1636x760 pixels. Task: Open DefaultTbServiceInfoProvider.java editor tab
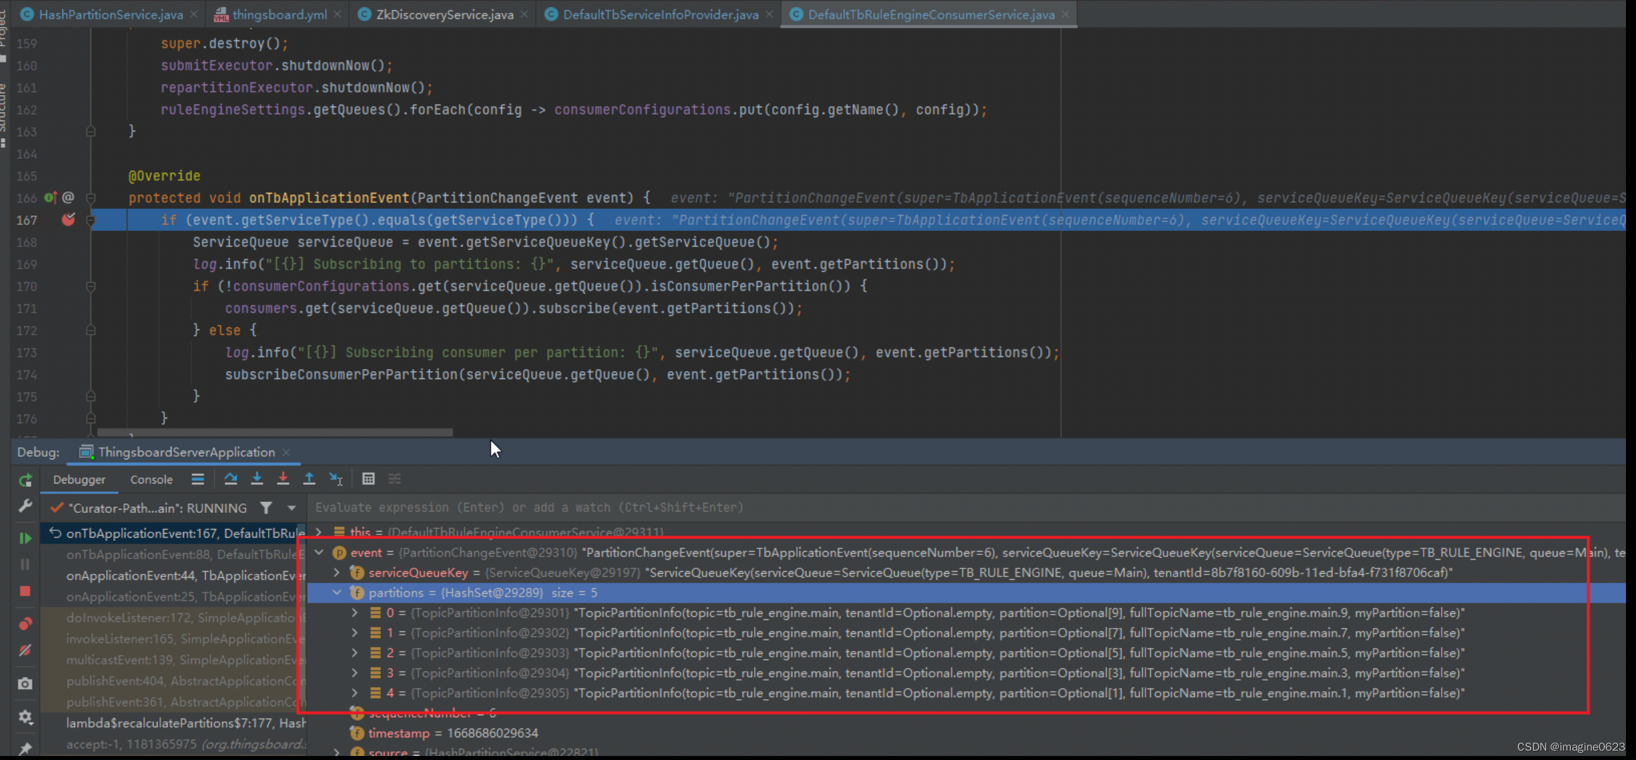pyautogui.click(x=660, y=14)
